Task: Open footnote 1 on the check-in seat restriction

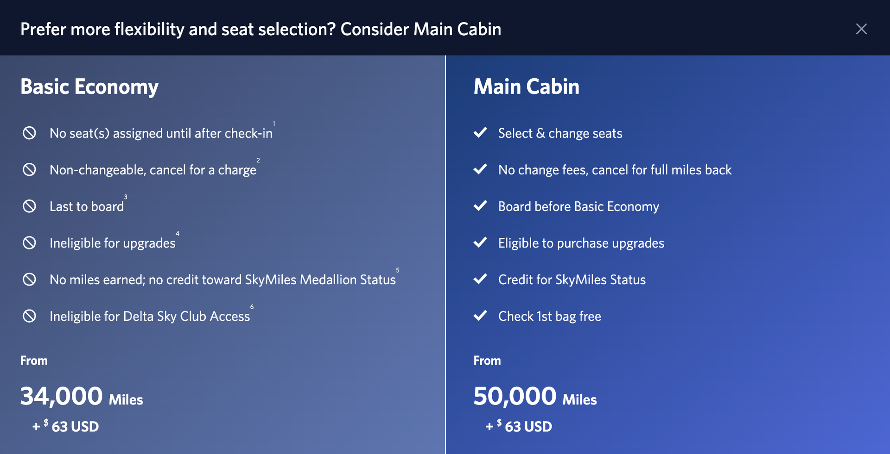Action: coord(273,123)
